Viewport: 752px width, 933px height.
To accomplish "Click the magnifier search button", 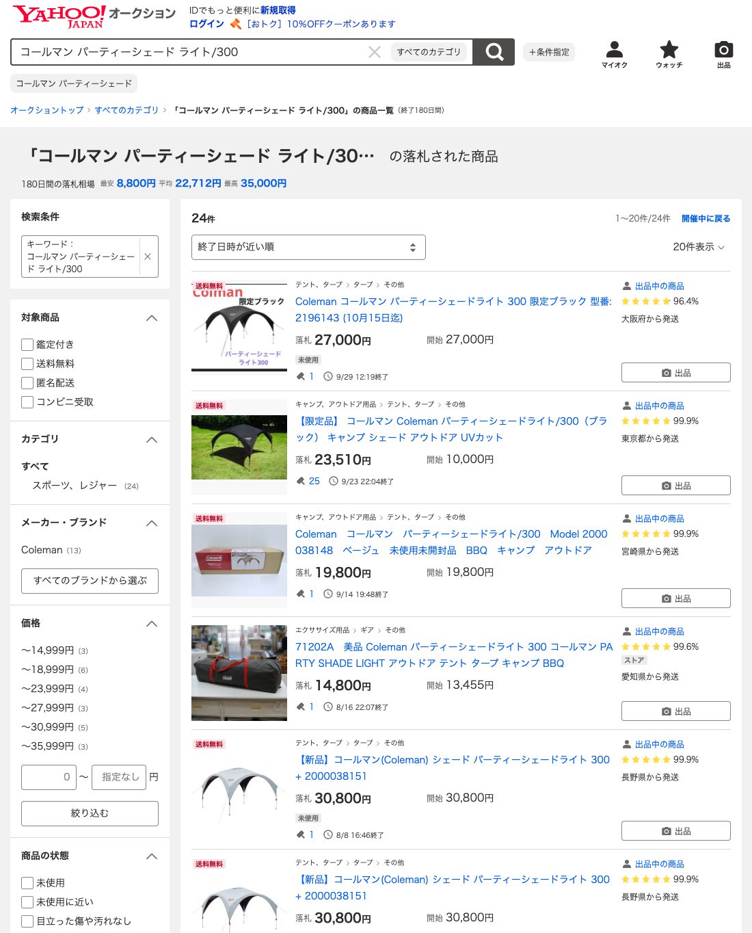I will [494, 52].
